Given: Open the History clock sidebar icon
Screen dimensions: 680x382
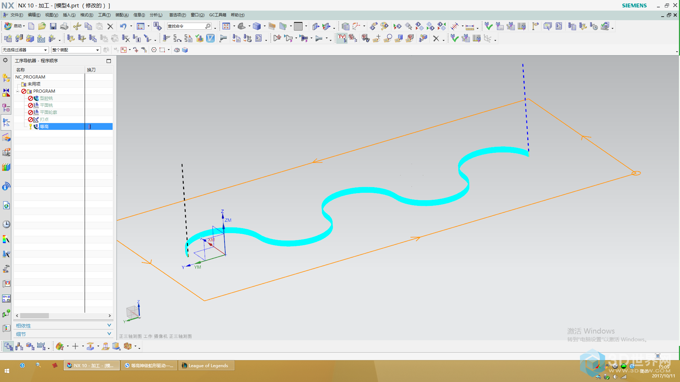Looking at the screenshot, I should (x=6, y=224).
